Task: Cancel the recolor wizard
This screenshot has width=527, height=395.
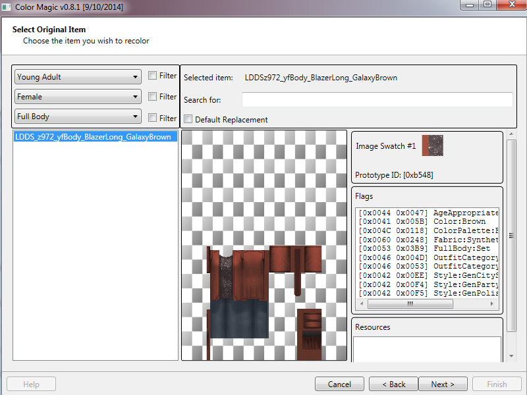Action: point(339,384)
